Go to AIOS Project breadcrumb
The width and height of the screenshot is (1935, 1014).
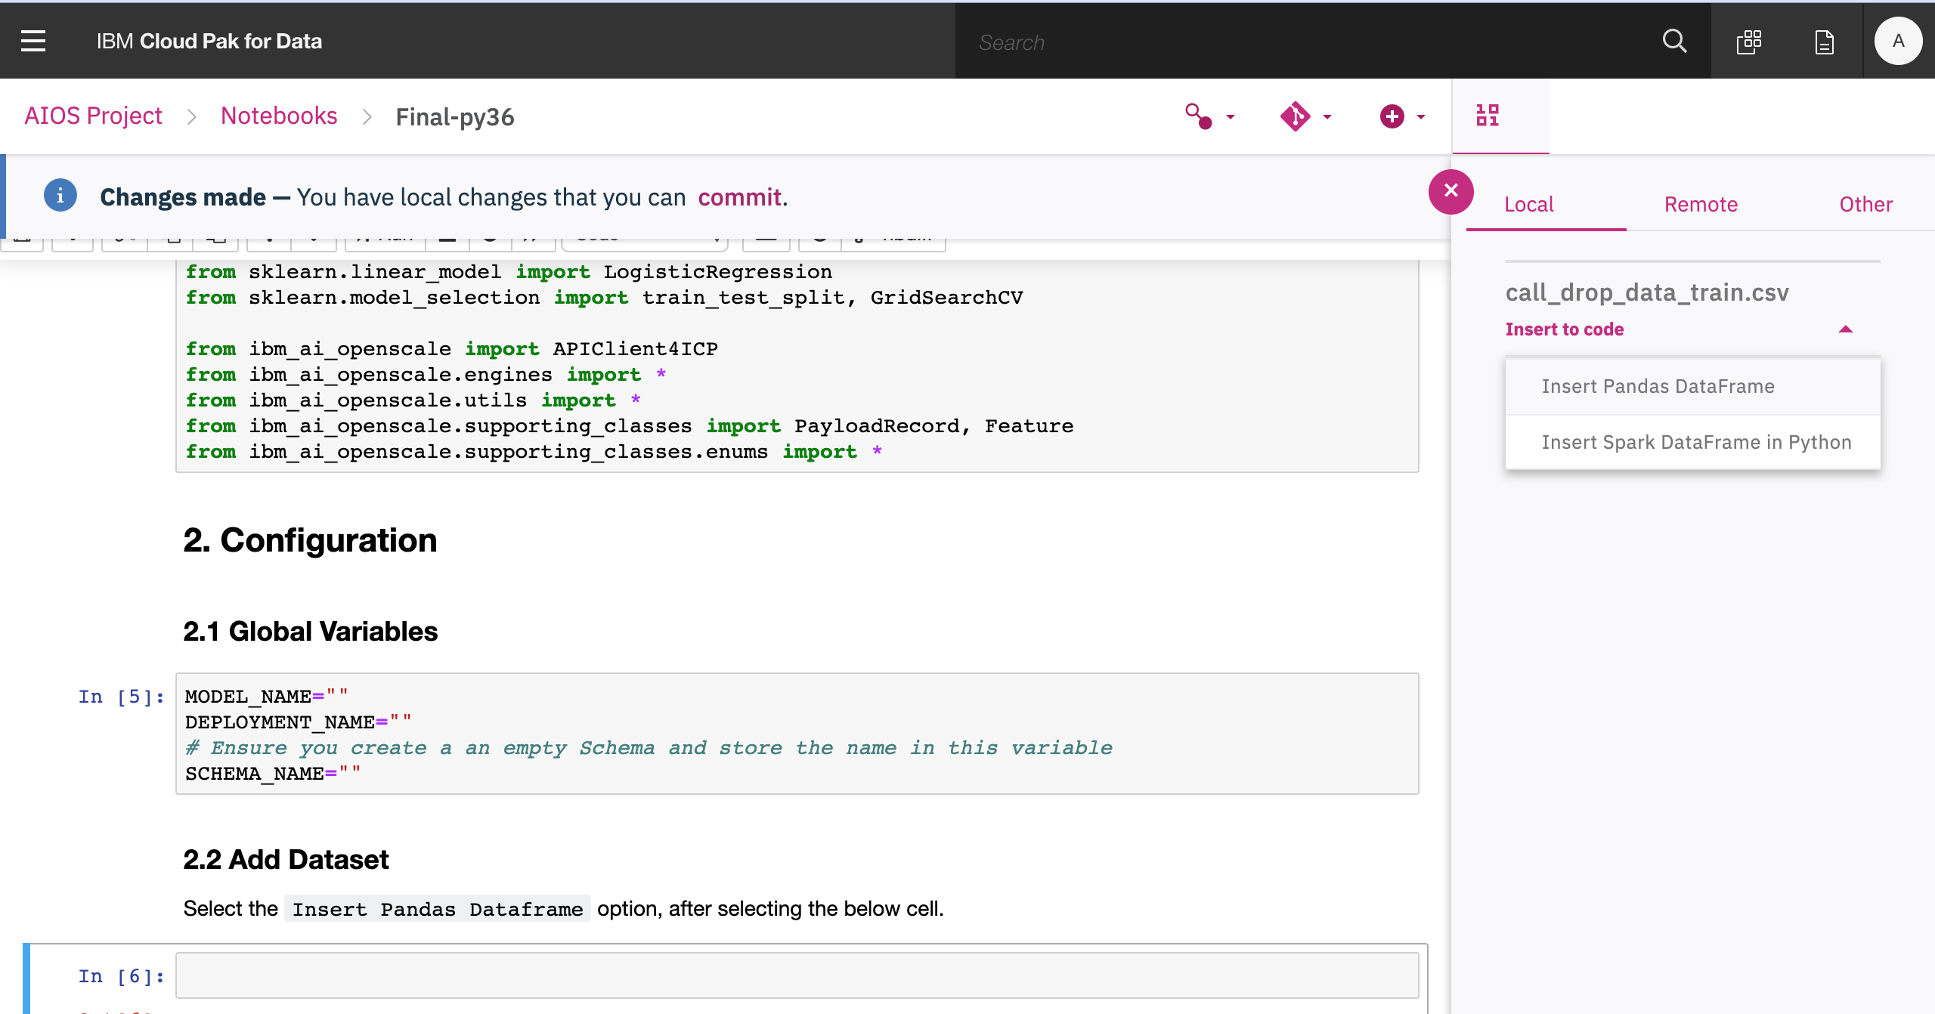point(93,116)
